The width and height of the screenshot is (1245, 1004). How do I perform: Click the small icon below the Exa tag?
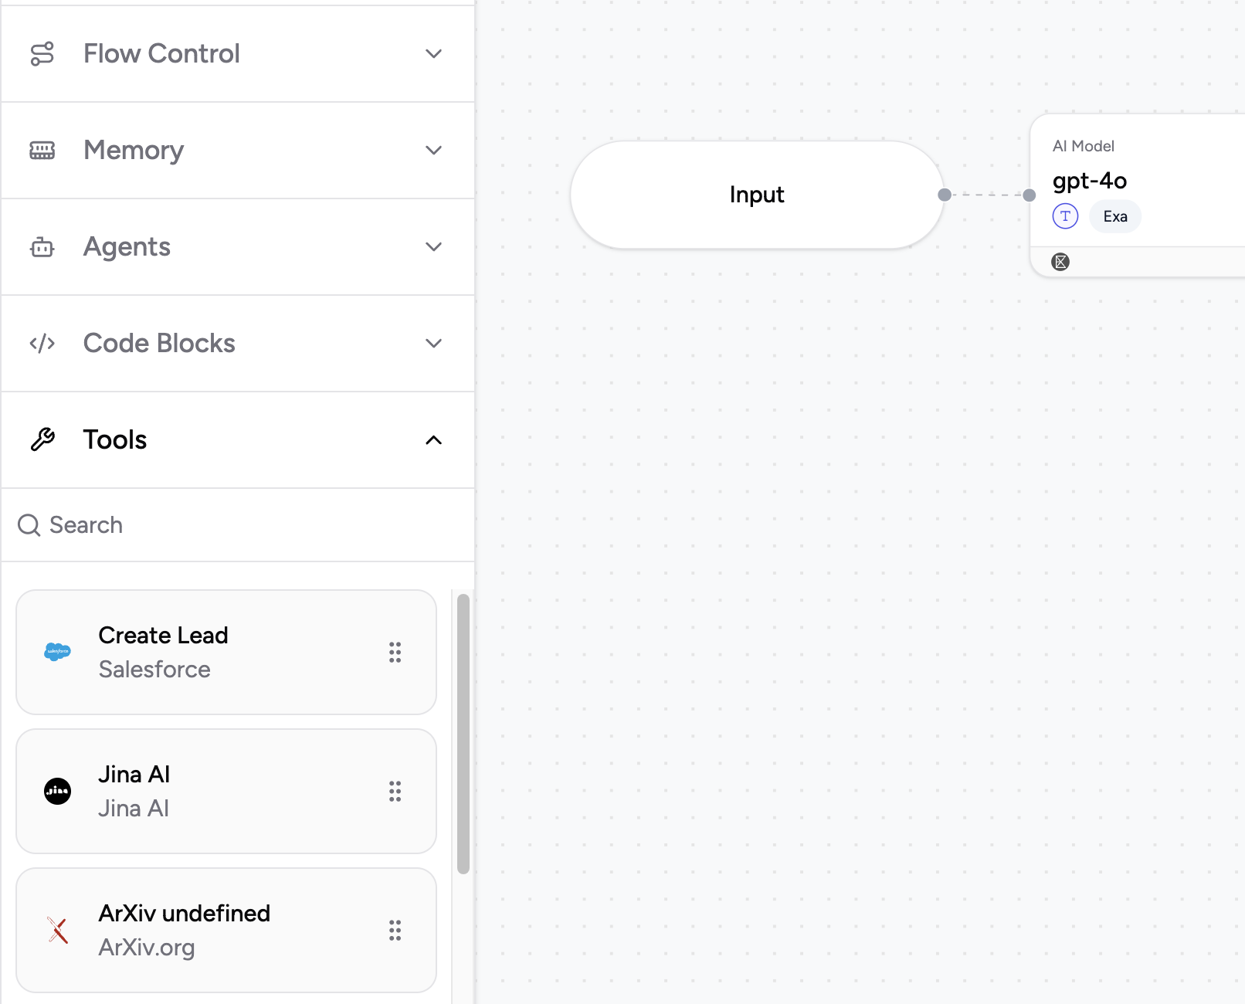[1061, 262]
